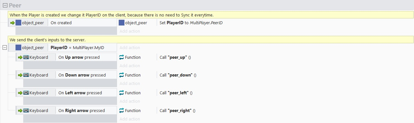Select the On Left arrow pressed condition
Image resolution: width=414 pixels, height=123 pixels.
pos(80,93)
